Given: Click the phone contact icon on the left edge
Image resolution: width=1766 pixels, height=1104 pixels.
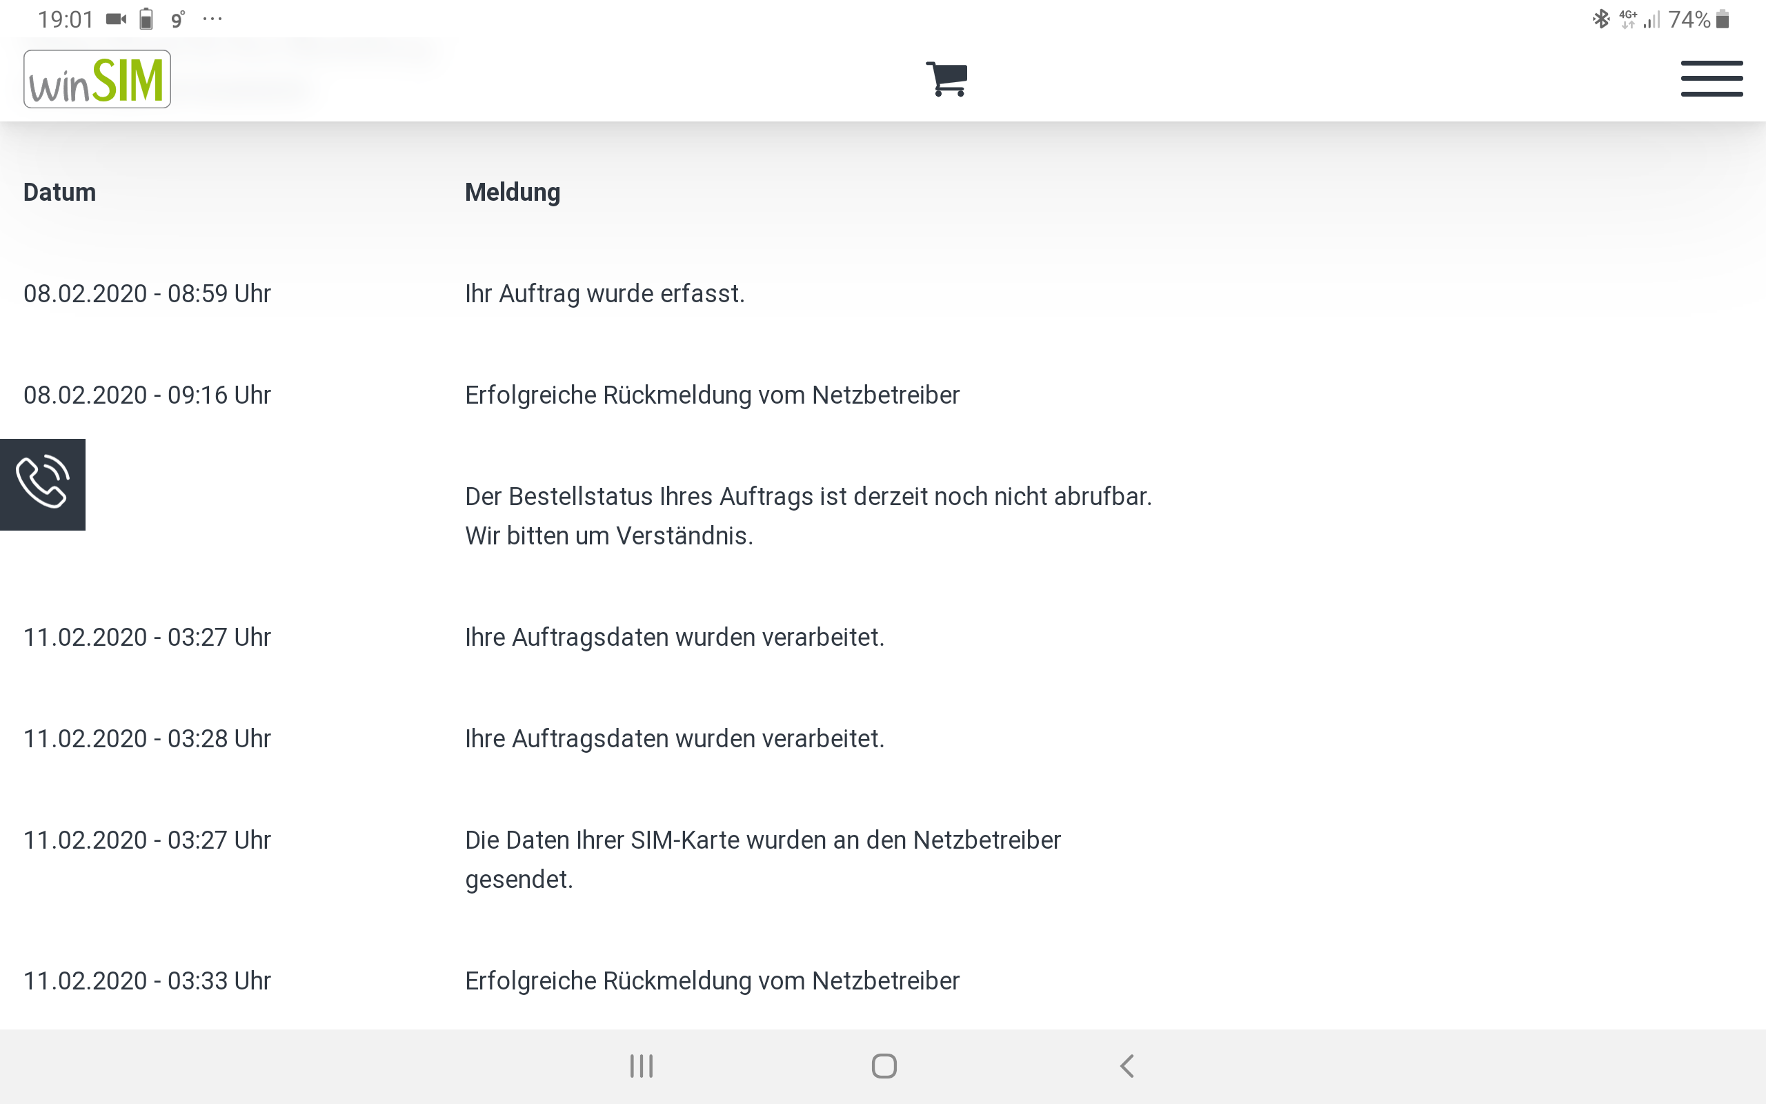Looking at the screenshot, I should point(41,484).
